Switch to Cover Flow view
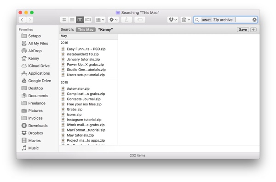 [88, 20]
